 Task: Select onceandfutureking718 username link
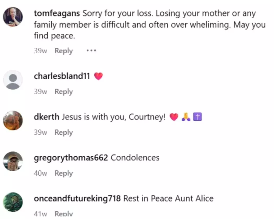(77, 199)
